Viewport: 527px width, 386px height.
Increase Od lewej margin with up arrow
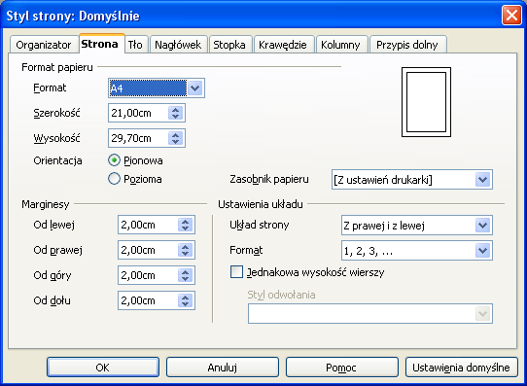(185, 222)
